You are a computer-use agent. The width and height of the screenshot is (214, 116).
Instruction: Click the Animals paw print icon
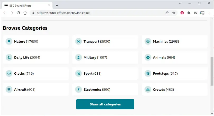148,57
